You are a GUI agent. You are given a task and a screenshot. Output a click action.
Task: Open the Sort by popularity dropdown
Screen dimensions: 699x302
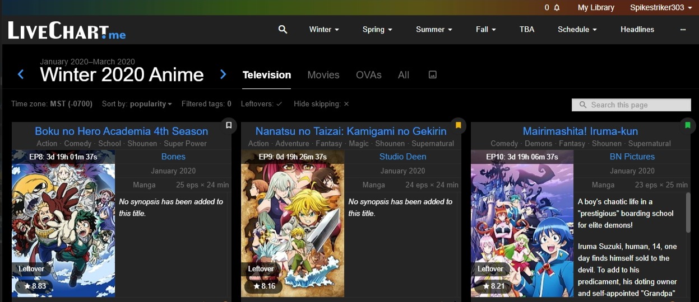pyautogui.click(x=137, y=104)
